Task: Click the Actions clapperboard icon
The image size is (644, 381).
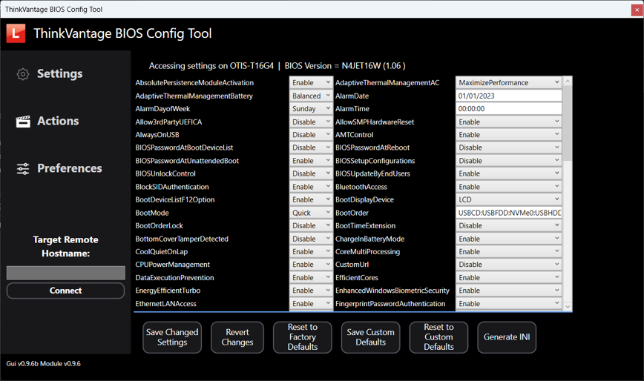Action: pos(23,122)
